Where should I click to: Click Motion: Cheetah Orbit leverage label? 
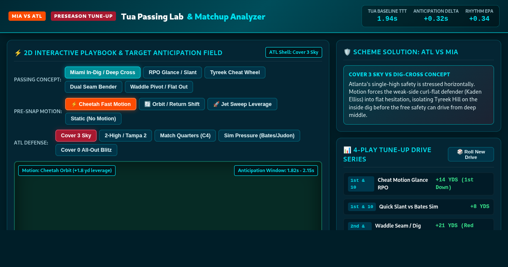click(x=67, y=170)
